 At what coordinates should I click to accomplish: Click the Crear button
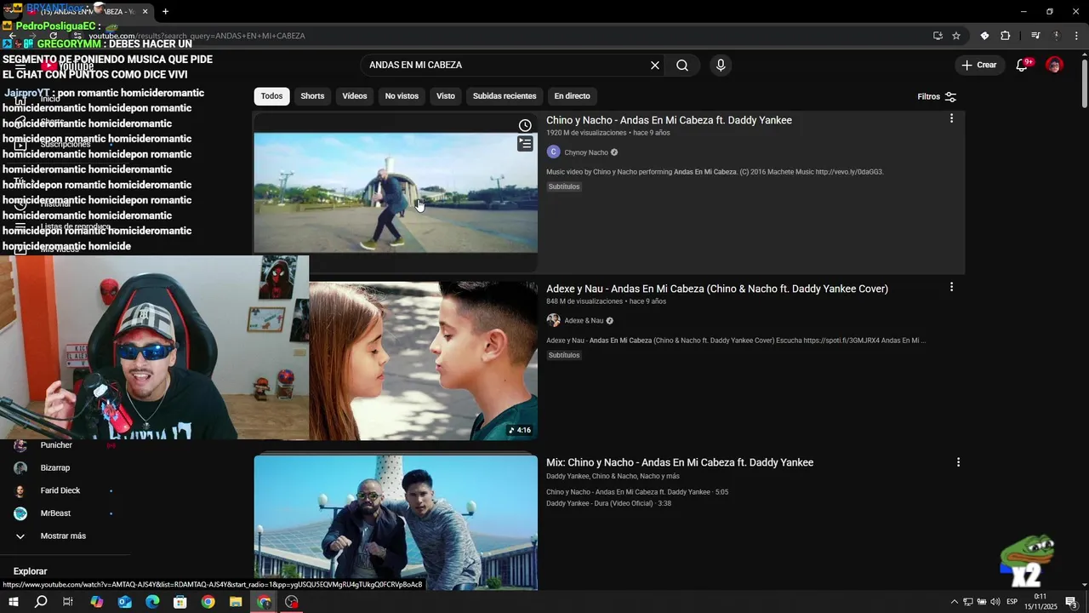[x=979, y=65]
